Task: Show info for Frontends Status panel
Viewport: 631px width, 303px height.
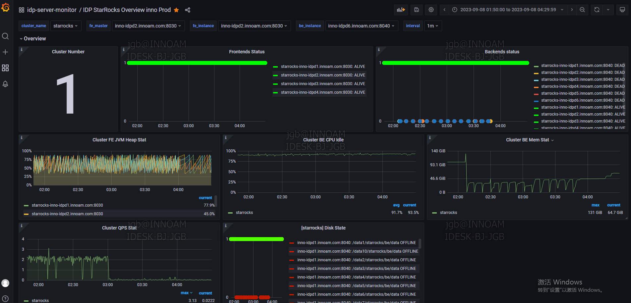Action: click(x=124, y=49)
